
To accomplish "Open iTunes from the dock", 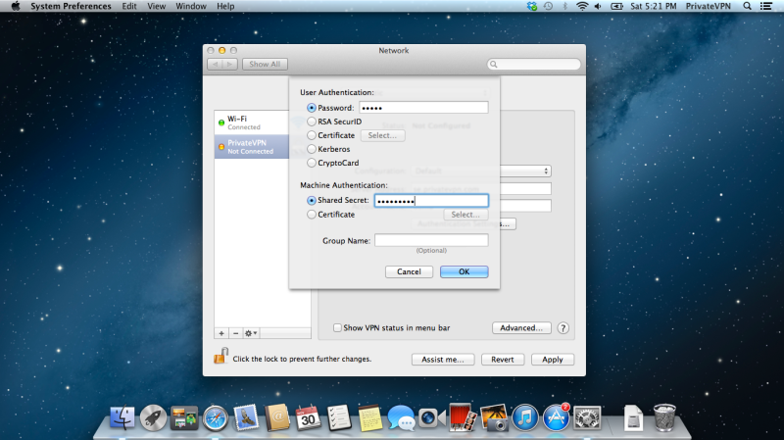I will [x=526, y=418].
